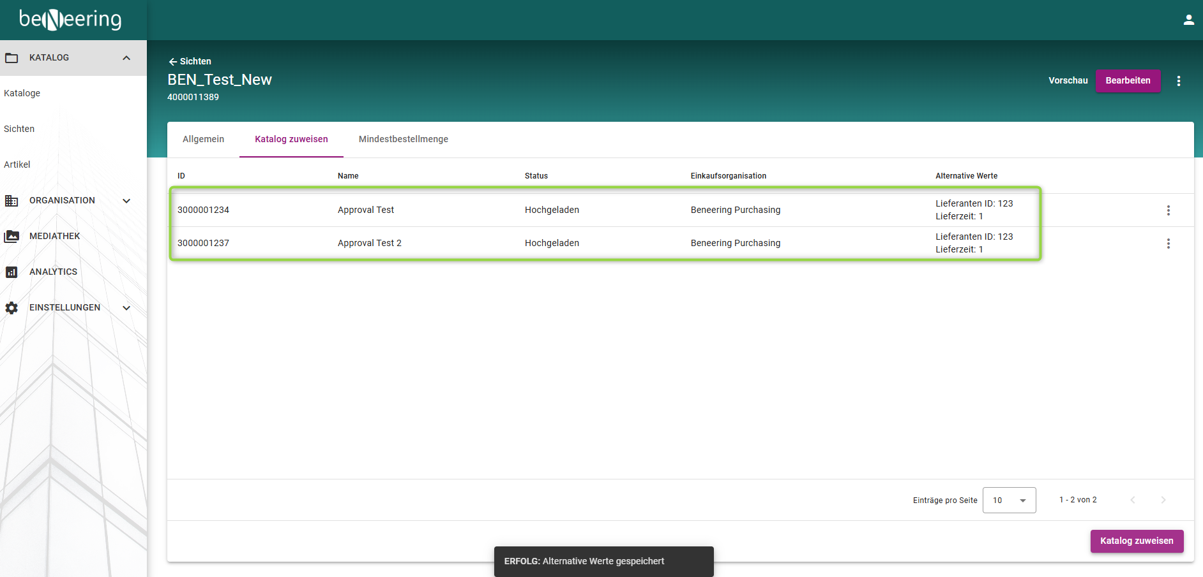Open row actions for Approval Test 2
Viewport: 1203px width, 577px height.
click(x=1168, y=244)
